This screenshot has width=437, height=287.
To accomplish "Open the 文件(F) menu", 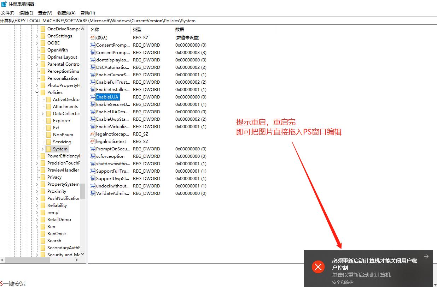I will point(8,13).
